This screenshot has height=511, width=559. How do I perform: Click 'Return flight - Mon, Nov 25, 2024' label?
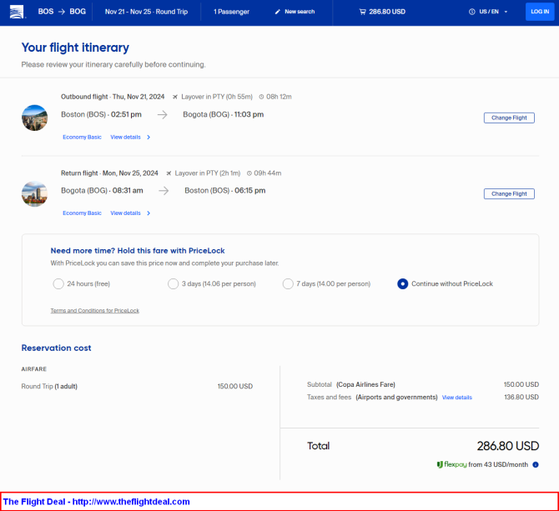[109, 173]
